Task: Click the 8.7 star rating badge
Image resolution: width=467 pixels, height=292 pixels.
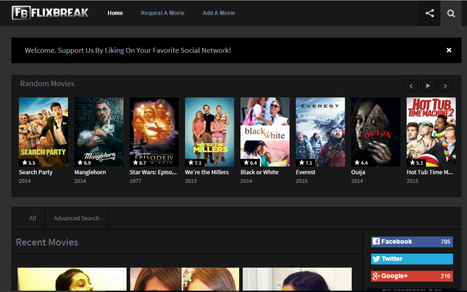Action: click(x=140, y=163)
